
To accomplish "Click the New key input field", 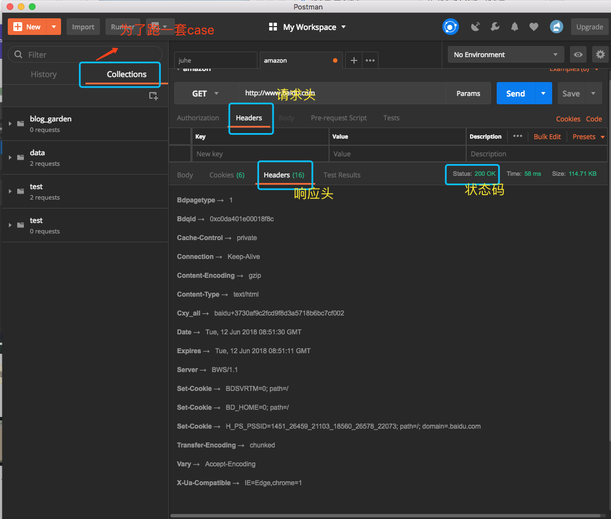I will point(261,154).
